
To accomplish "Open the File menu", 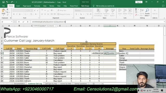I will click(x=3, y=6).
